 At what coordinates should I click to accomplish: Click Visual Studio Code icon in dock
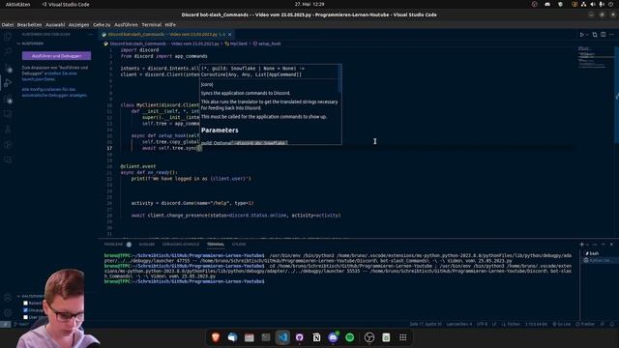coord(282,337)
